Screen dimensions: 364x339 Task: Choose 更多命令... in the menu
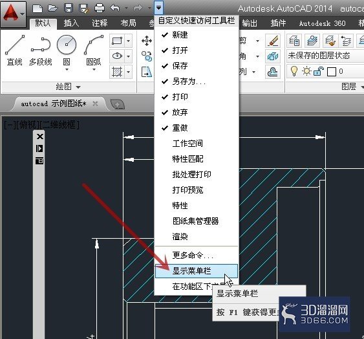197,256
